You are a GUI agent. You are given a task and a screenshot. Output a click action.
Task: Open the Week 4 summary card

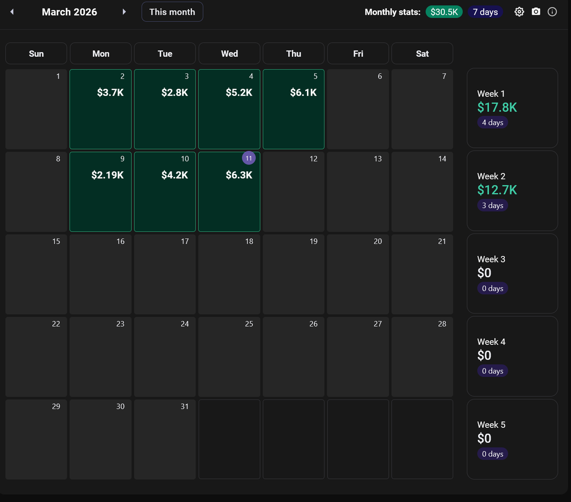tap(512, 356)
